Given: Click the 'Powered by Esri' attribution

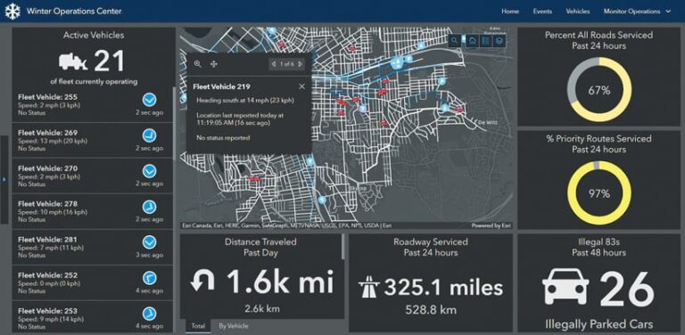Looking at the screenshot, I should (x=491, y=226).
